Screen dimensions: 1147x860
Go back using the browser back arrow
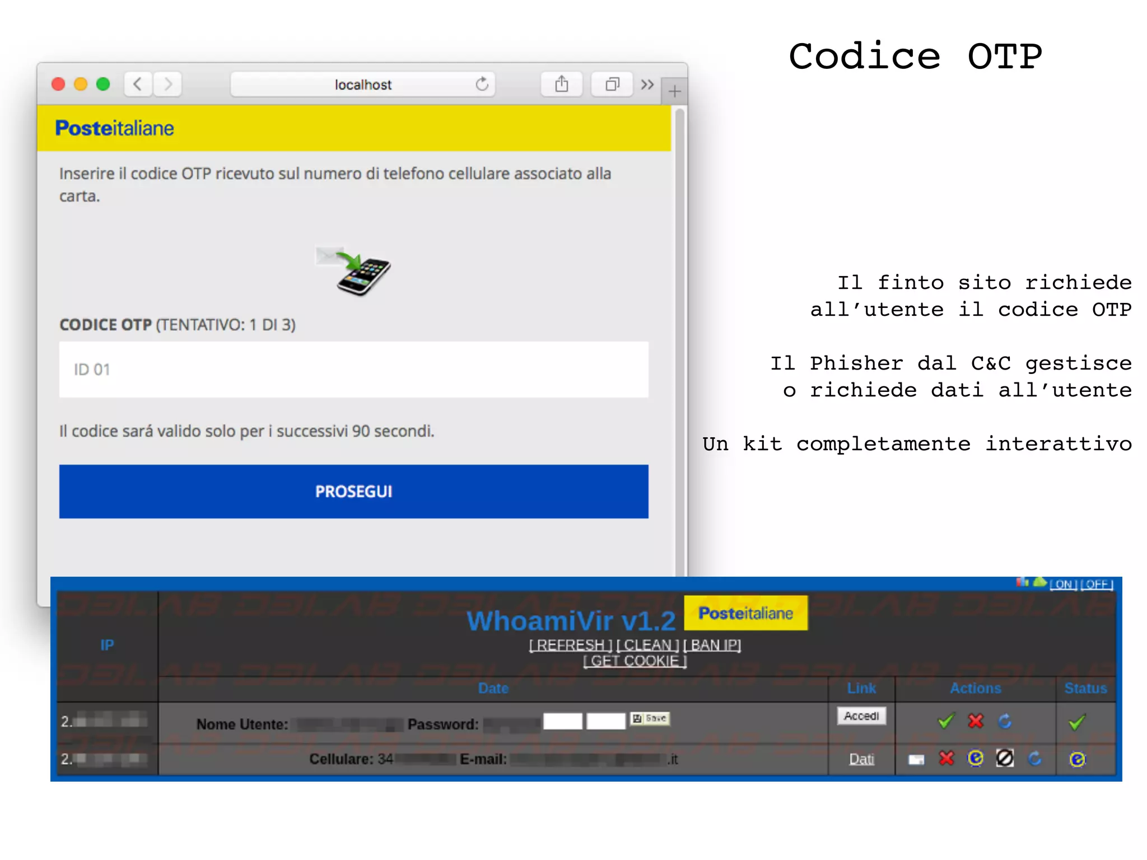pyautogui.click(x=138, y=85)
